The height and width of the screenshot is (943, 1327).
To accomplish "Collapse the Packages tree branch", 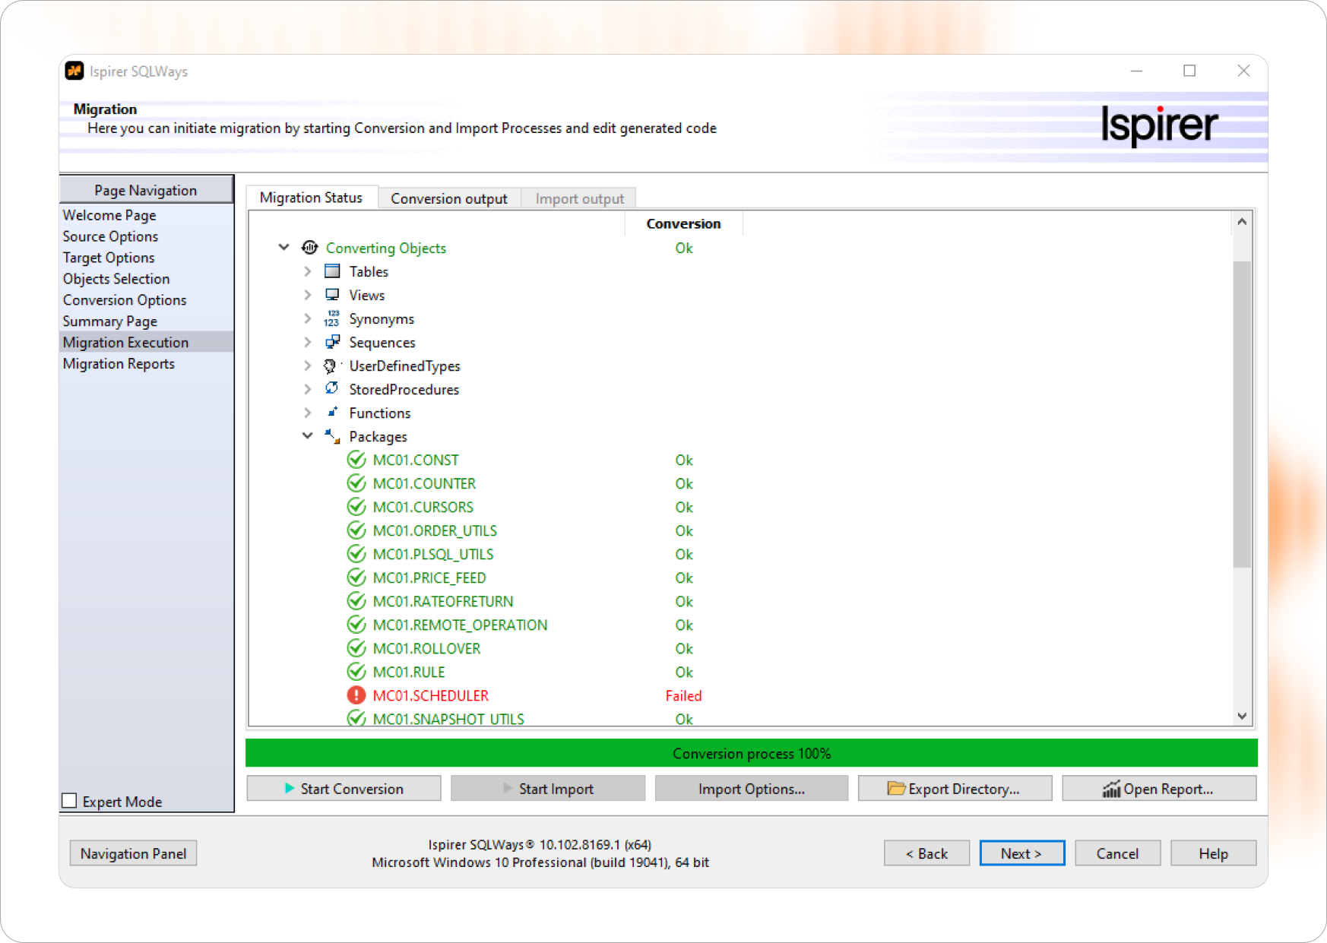I will pos(307,436).
